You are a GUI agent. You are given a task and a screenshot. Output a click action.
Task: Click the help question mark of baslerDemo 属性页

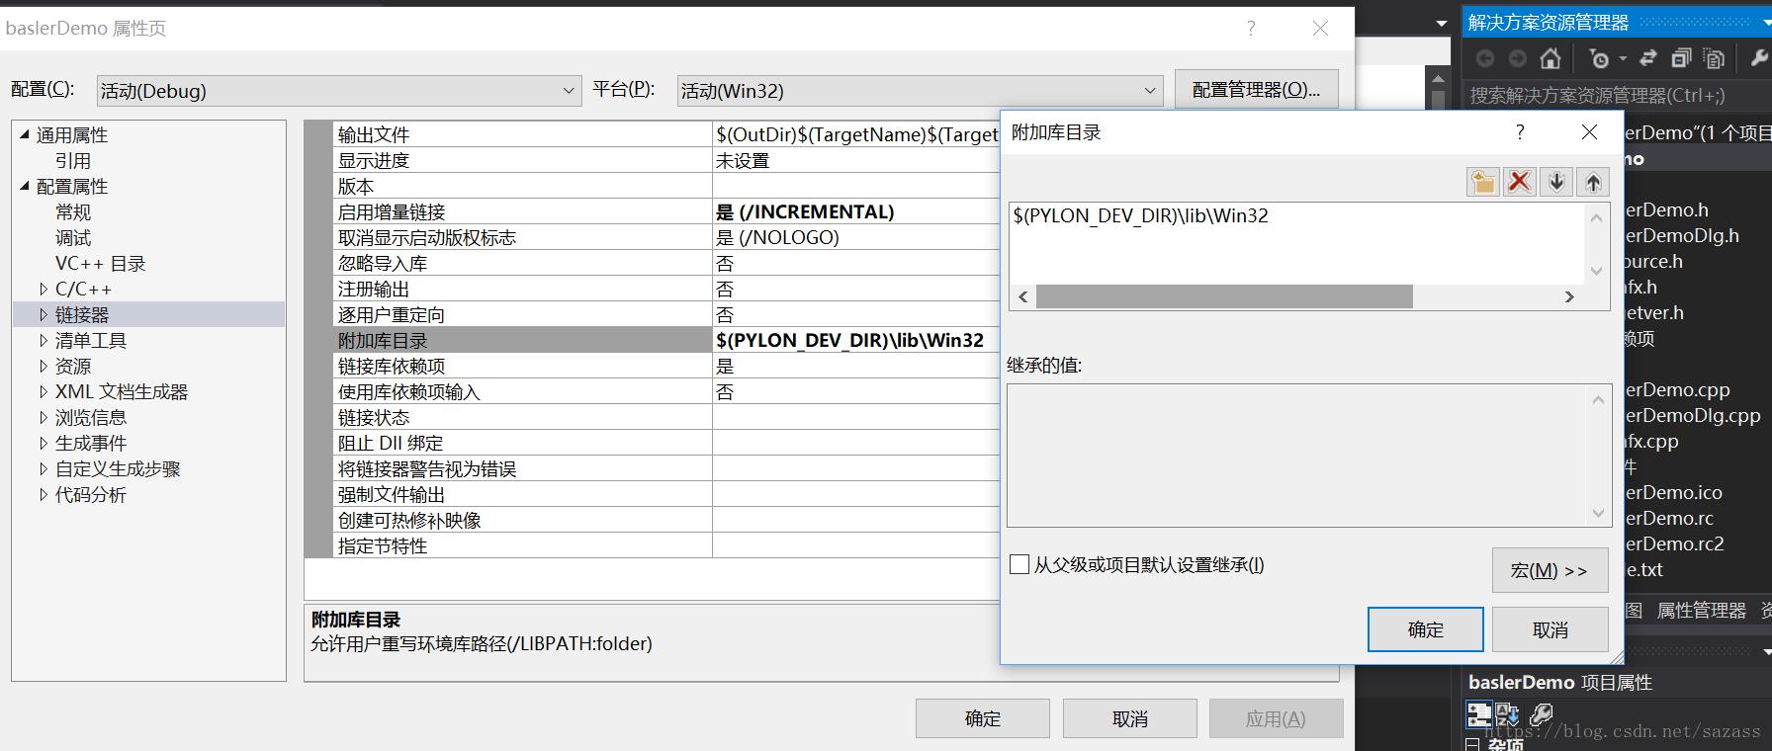pos(1251,29)
